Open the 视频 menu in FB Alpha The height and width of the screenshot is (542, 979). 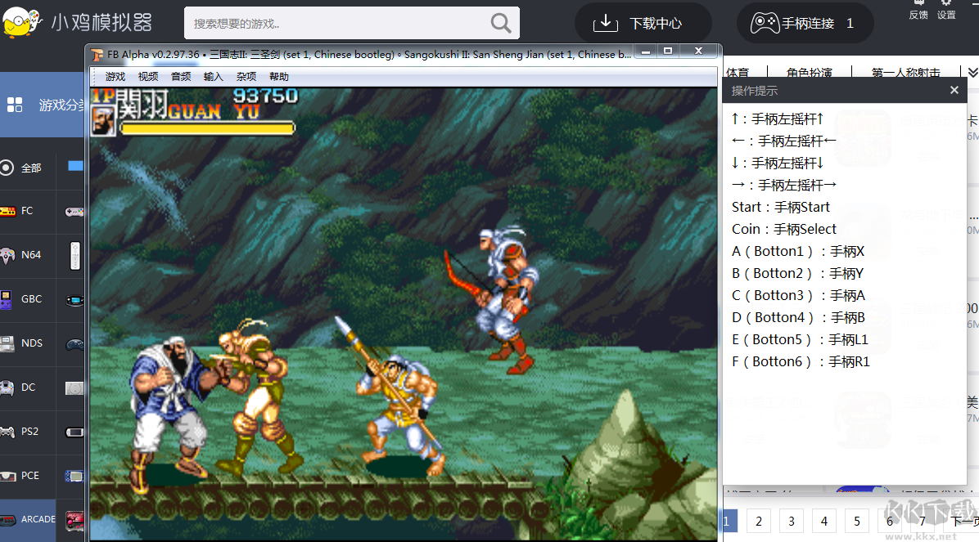pos(148,77)
